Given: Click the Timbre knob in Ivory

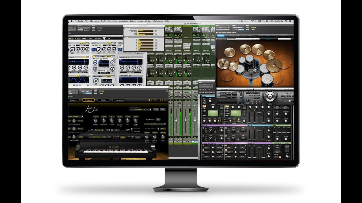Looking at the screenshot, I should click(x=112, y=121).
